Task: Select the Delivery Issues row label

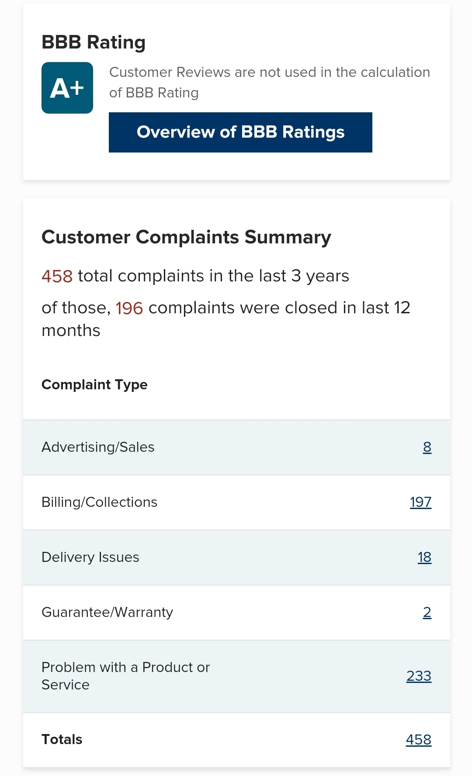Action: pyautogui.click(x=90, y=557)
